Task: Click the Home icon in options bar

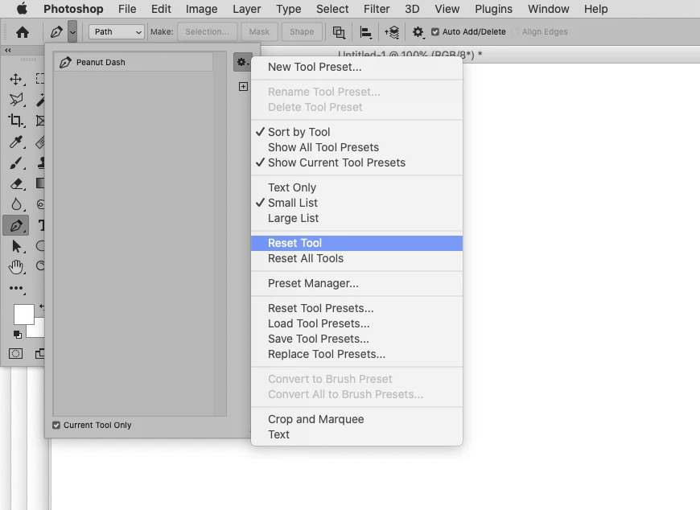Action: pos(23,32)
